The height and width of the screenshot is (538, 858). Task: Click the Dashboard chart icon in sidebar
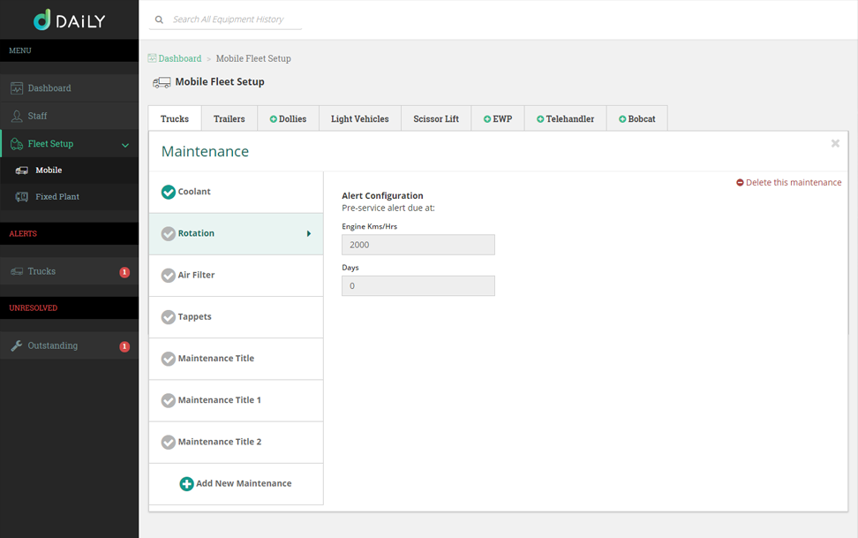point(17,88)
